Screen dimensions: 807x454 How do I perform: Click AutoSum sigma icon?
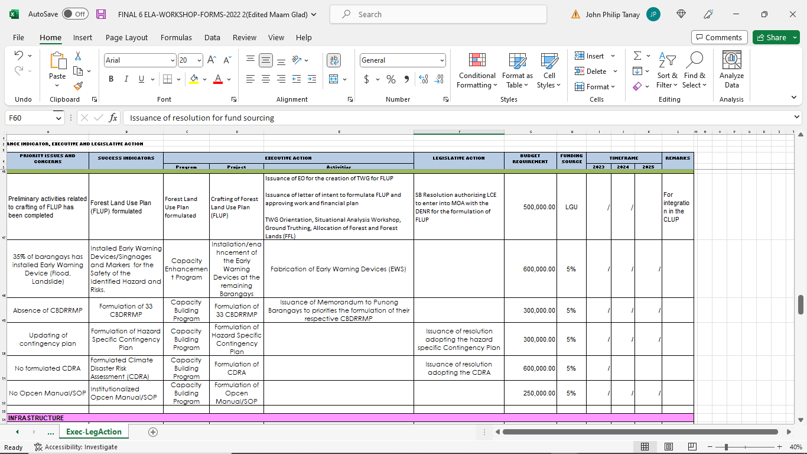pyautogui.click(x=637, y=56)
